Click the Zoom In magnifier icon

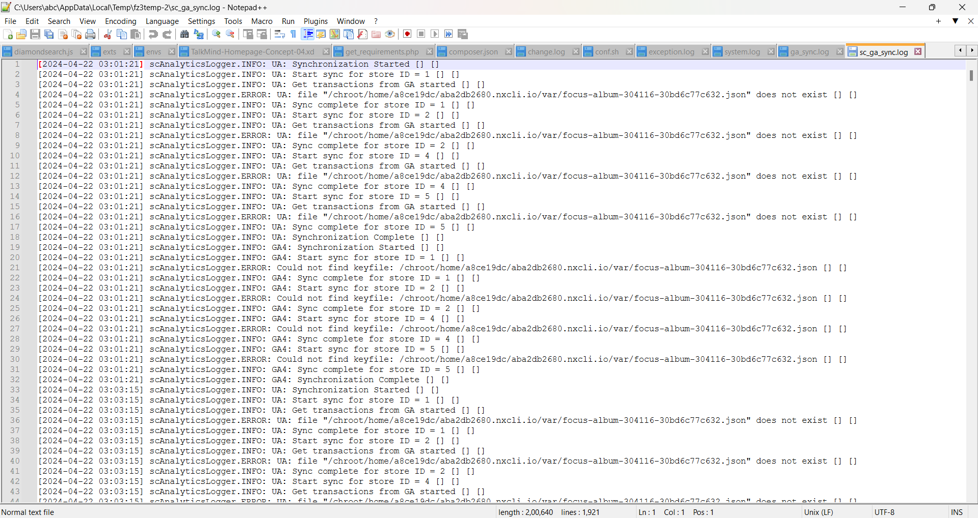[x=217, y=34]
